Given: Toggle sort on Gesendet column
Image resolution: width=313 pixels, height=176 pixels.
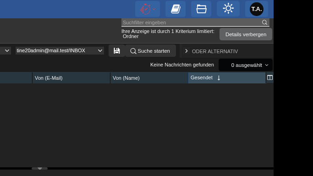Looking at the screenshot, I should coord(227,78).
